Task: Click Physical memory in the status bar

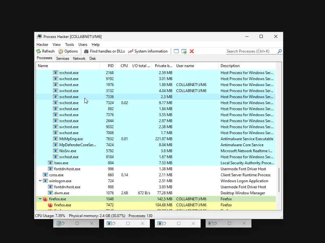Action: click(x=97, y=216)
